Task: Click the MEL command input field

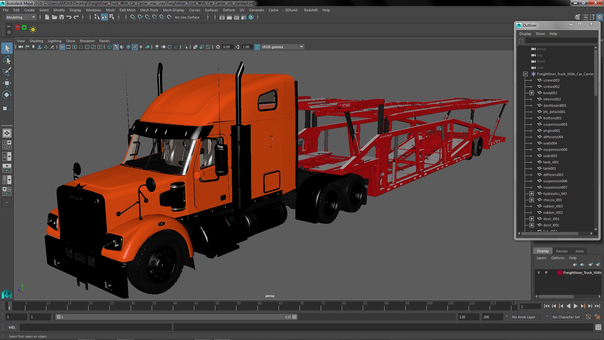Action: pyautogui.click(x=96, y=327)
